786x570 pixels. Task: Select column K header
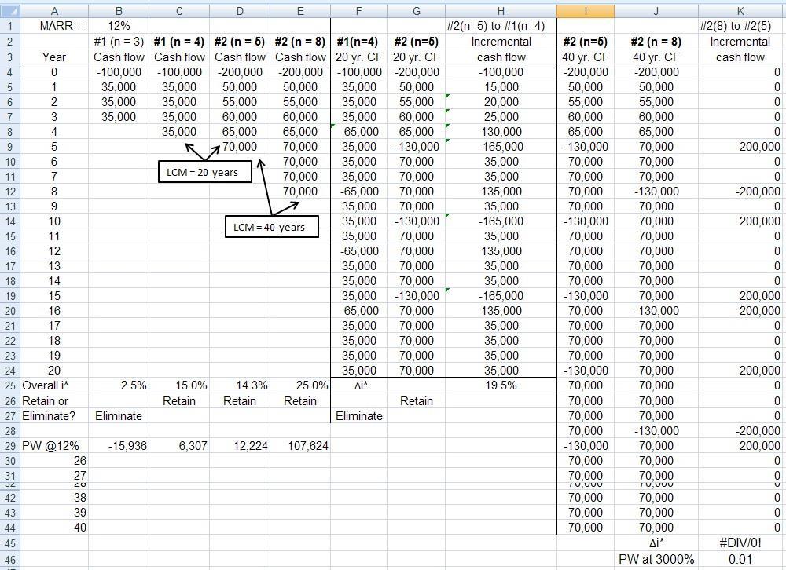(x=740, y=11)
